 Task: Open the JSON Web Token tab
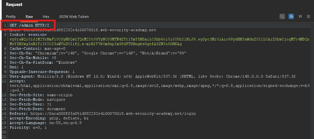(x=74, y=17)
